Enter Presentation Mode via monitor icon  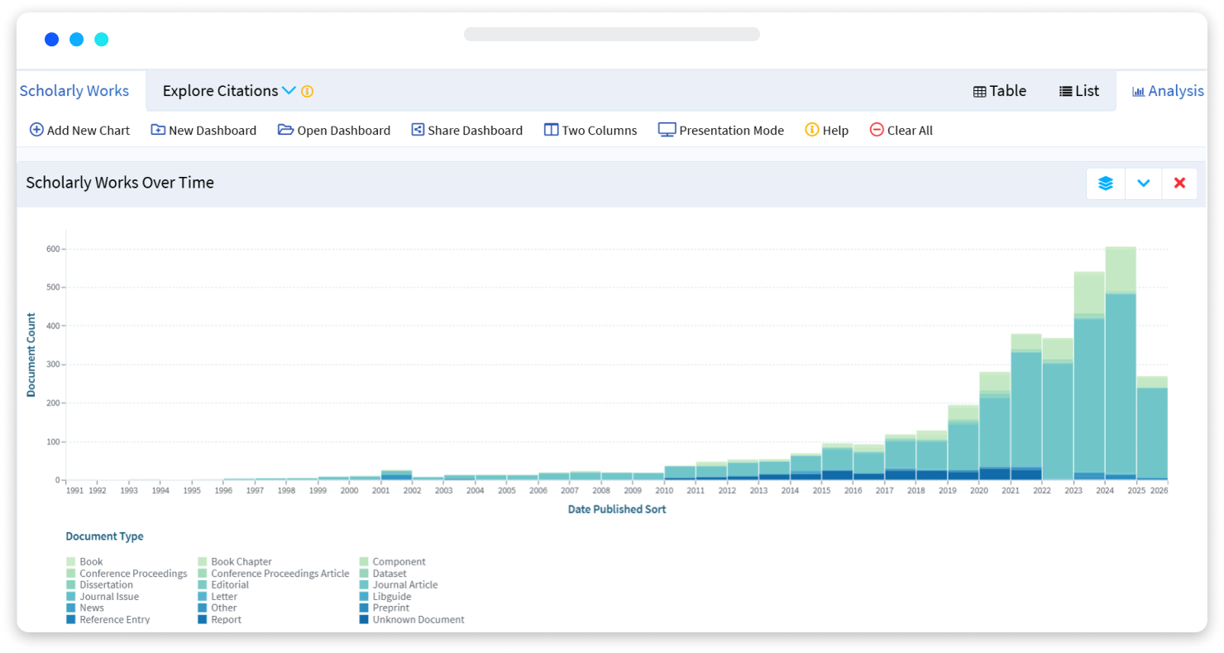(x=667, y=130)
